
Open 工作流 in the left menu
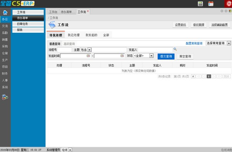pyautogui.click(x=28, y=12)
